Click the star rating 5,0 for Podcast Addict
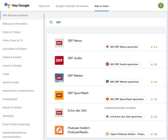 coord(154,134)
